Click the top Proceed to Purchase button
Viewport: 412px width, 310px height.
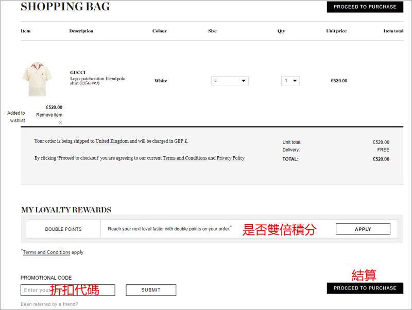[x=365, y=7]
